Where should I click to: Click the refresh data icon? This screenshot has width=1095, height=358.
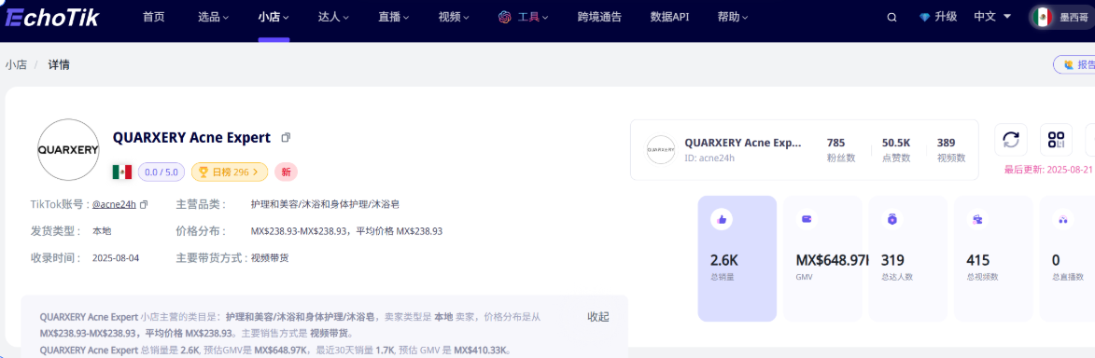point(1010,139)
